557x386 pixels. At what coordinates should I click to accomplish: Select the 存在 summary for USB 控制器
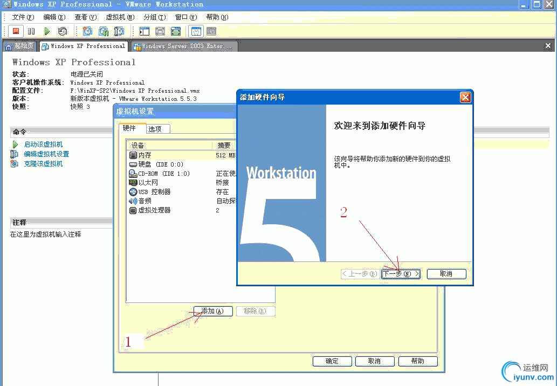pyautogui.click(x=222, y=192)
